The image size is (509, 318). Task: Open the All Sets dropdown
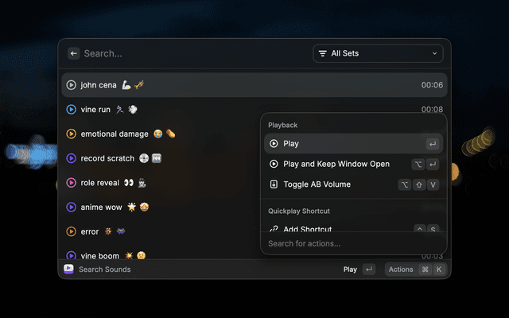[378, 53]
